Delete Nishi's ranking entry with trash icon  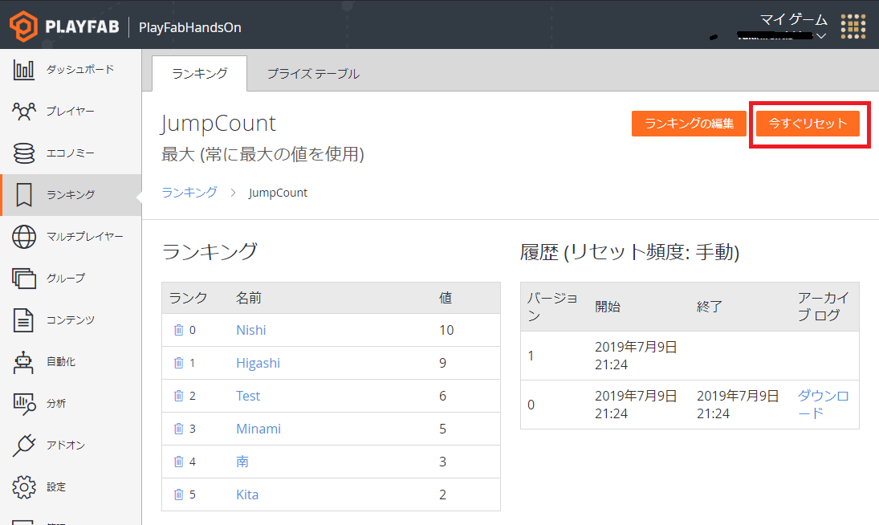(178, 330)
